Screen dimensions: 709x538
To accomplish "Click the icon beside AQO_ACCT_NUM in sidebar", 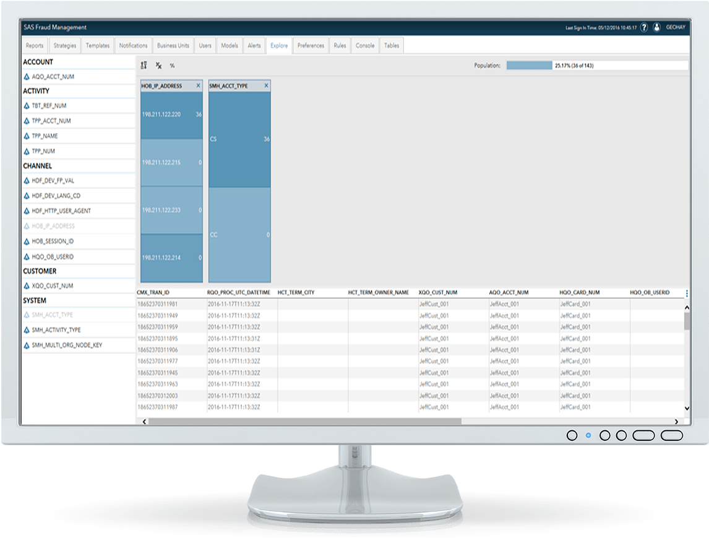I will point(27,77).
